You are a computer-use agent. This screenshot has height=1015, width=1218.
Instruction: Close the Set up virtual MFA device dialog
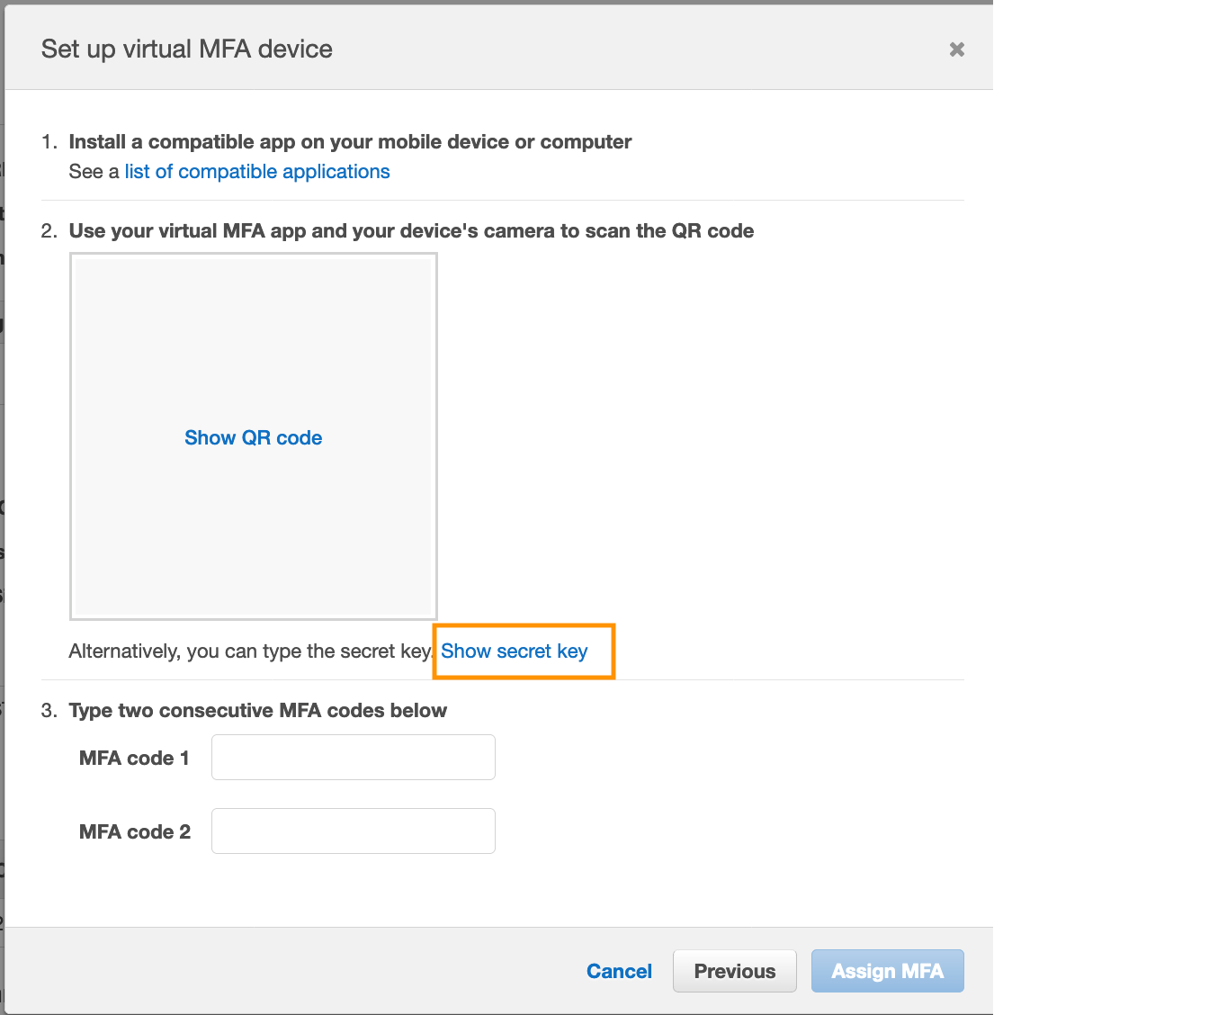(956, 49)
